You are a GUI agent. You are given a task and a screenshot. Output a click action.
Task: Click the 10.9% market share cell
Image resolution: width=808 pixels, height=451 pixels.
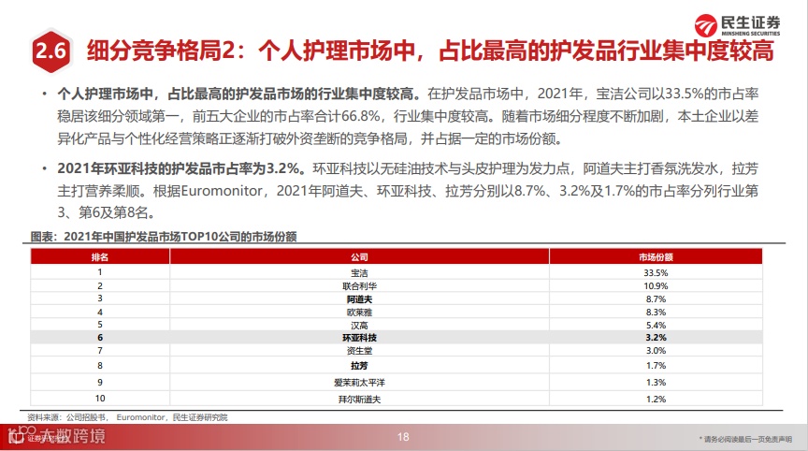pyautogui.click(x=656, y=286)
